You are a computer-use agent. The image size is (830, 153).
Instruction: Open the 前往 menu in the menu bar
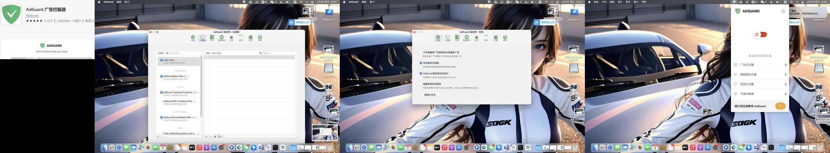click(628, 2)
